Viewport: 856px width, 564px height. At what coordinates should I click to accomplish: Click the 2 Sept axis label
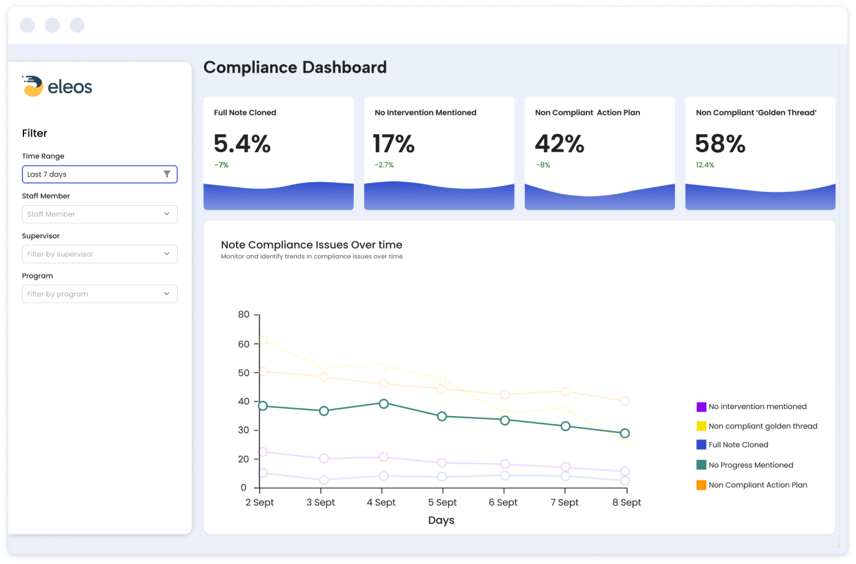[x=259, y=503]
